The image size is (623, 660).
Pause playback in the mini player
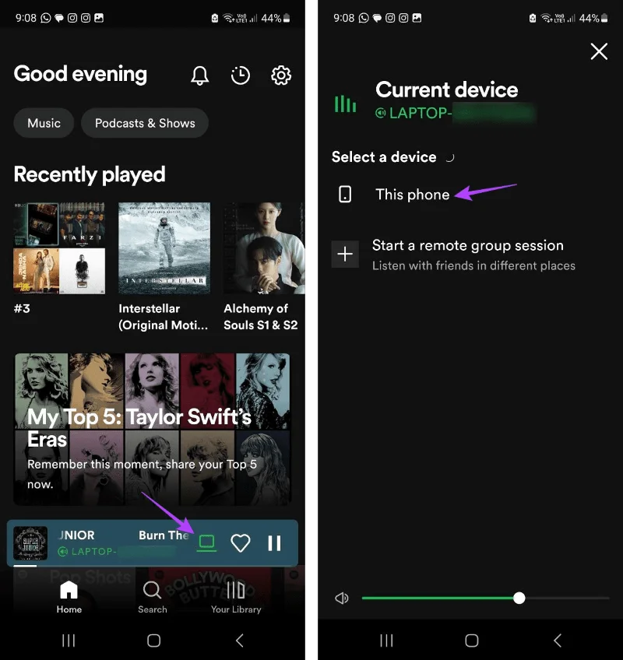tap(275, 543)
